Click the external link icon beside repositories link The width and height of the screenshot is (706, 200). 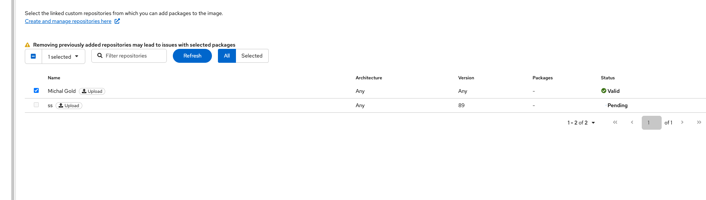[117, 21]
